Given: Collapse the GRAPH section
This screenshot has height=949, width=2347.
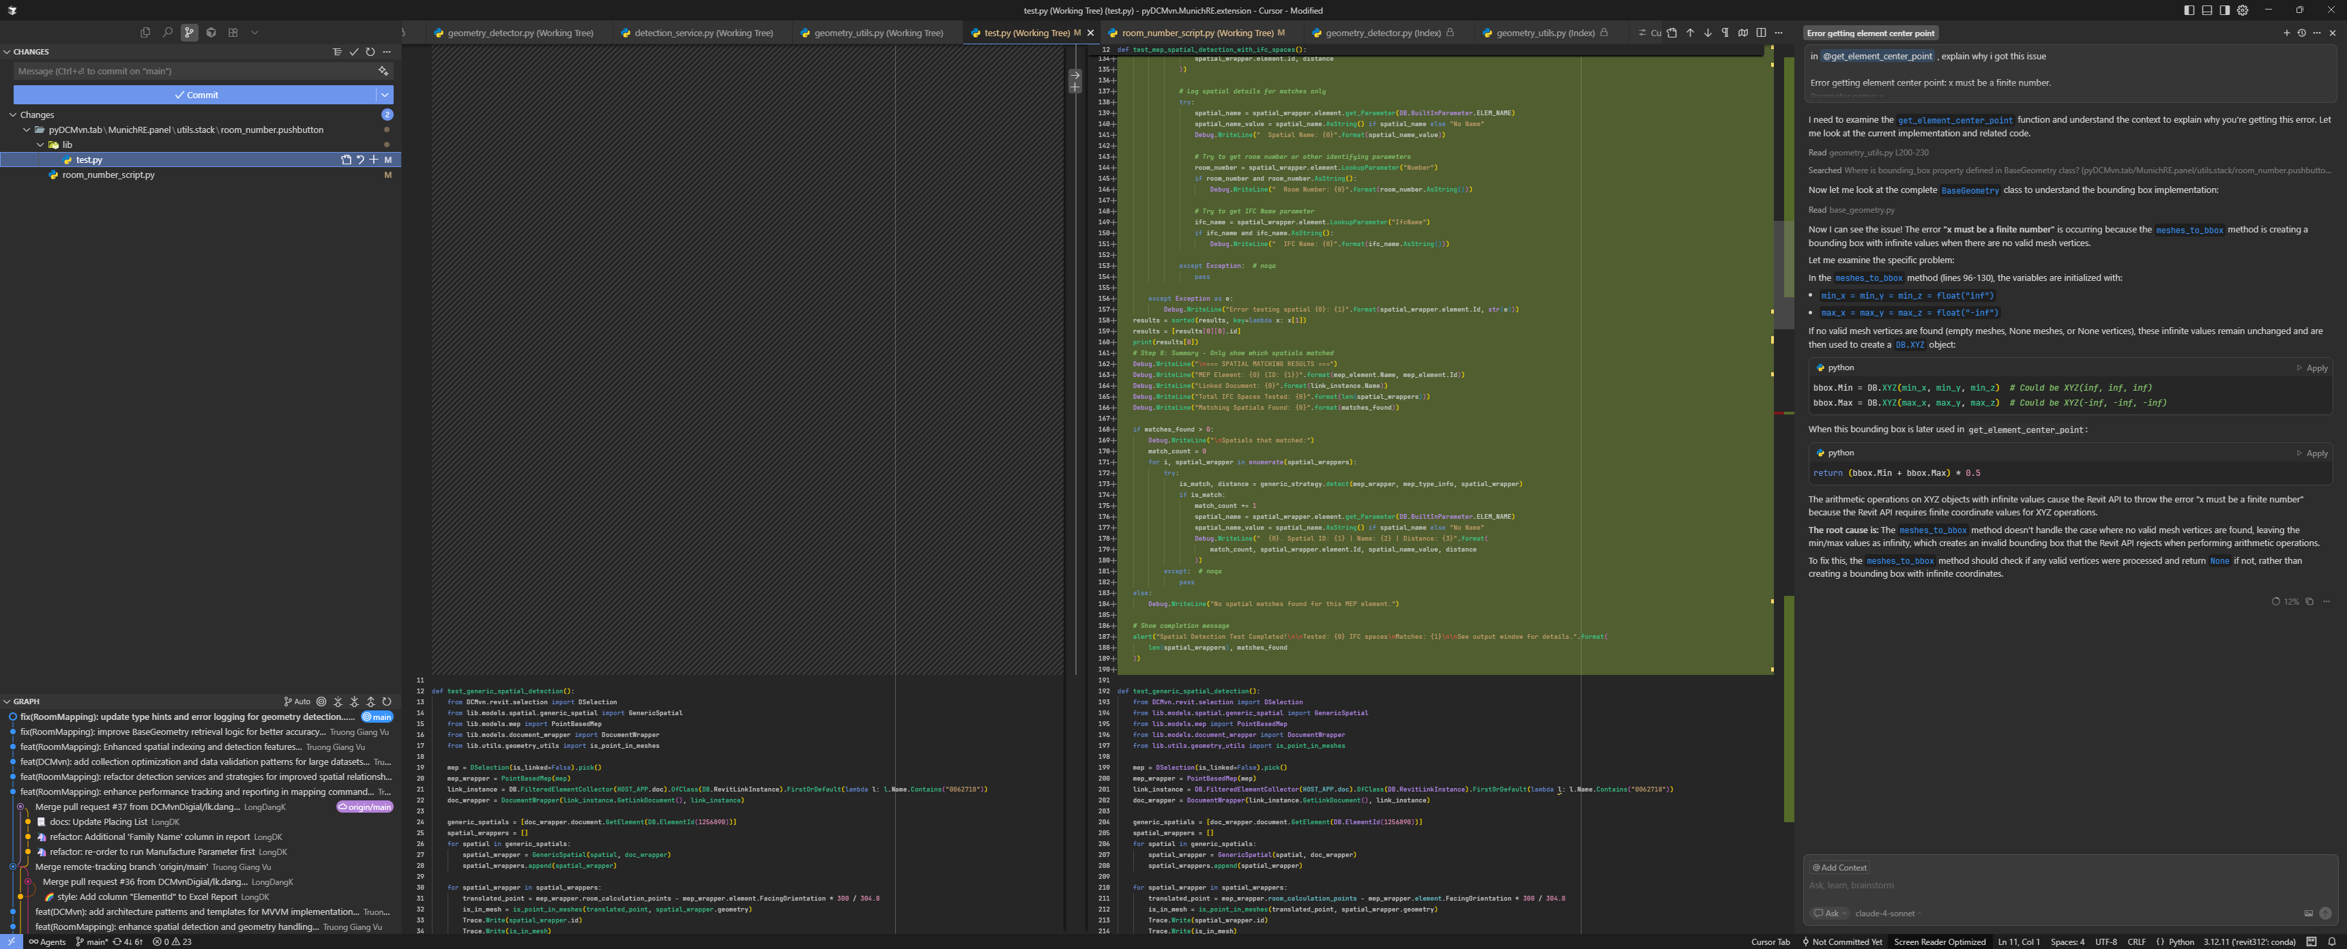Looking at the screenshot, I should [8, 702].
